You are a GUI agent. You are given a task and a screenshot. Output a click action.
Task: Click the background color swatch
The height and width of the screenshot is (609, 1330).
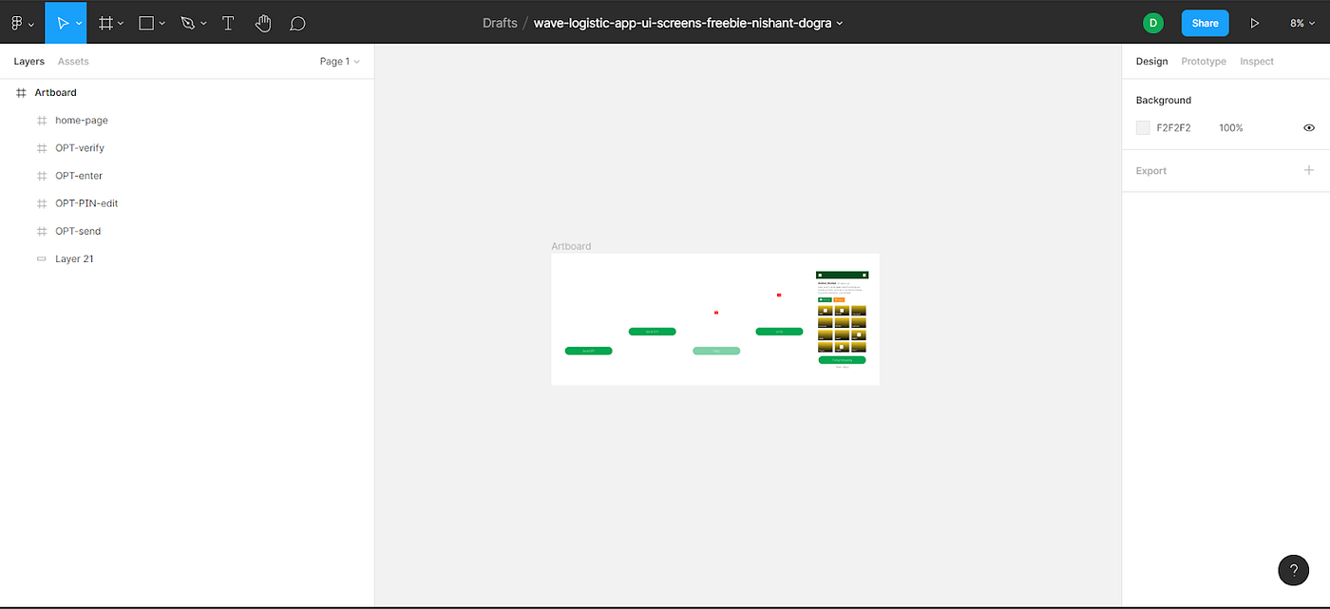pyautogui.click(x=1143, y=127)
